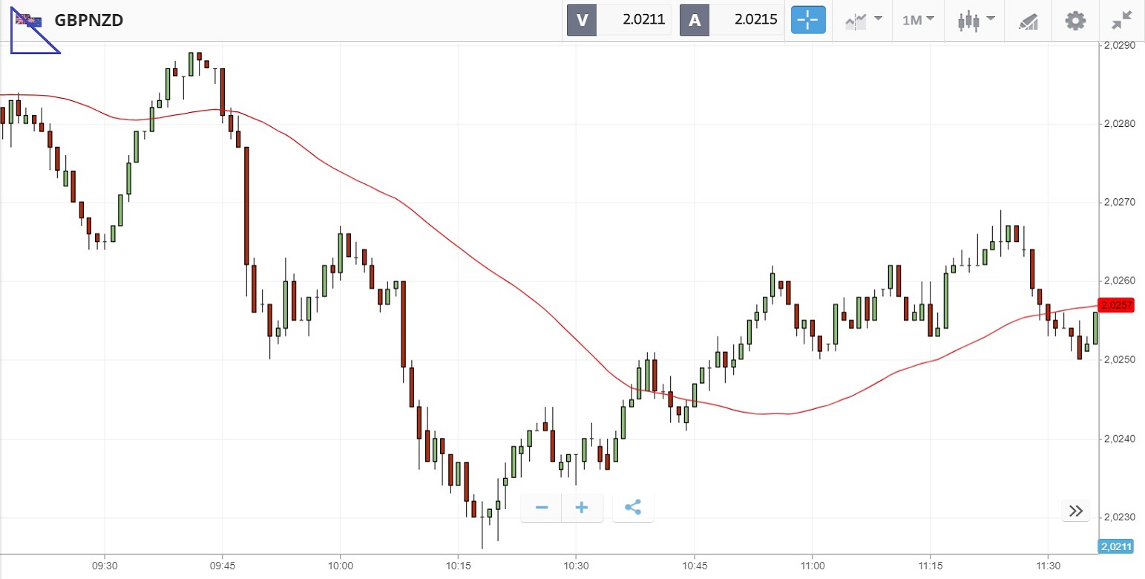This screenshot has height=579, width=1145.
Task: Open the drawing tools pencil icon
Action: (1028, 21)
